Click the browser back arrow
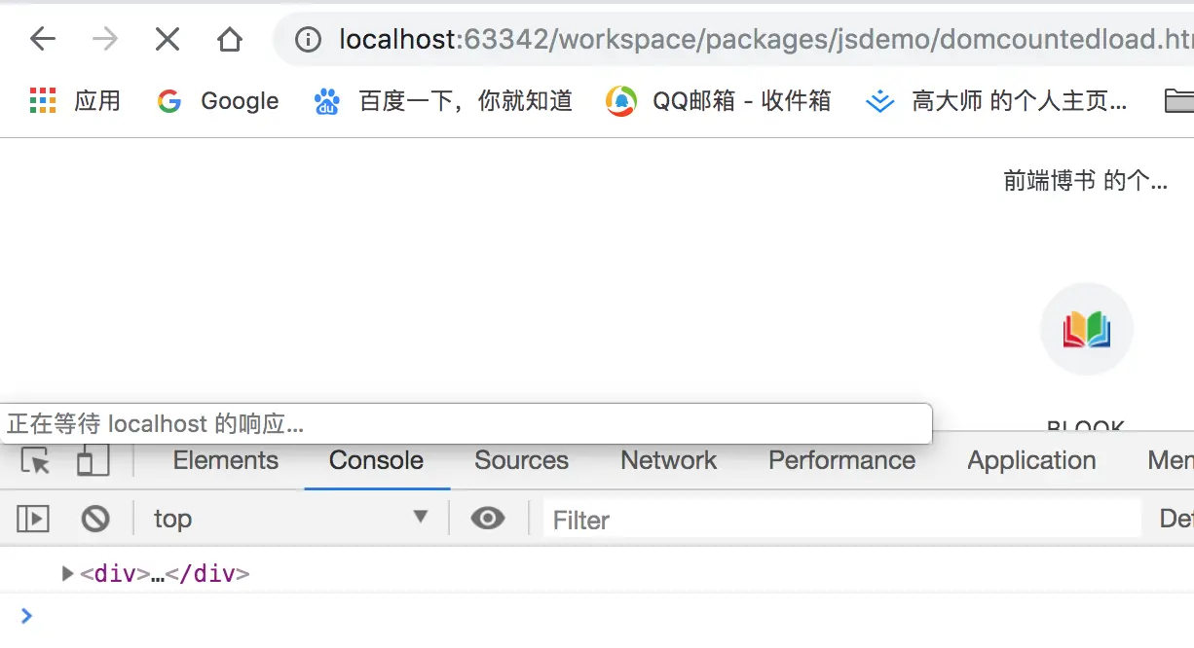The height and width of the screenshot is (648, 1194). 43,39
